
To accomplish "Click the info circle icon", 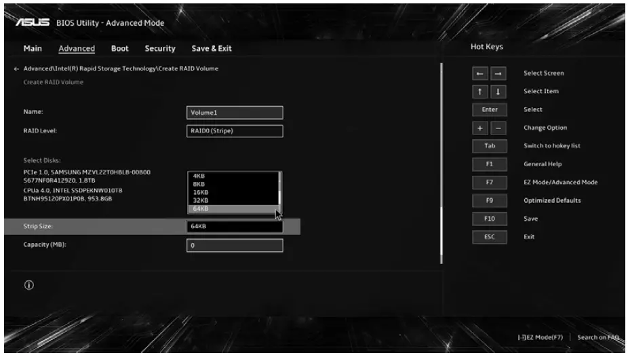I will 29,285.
